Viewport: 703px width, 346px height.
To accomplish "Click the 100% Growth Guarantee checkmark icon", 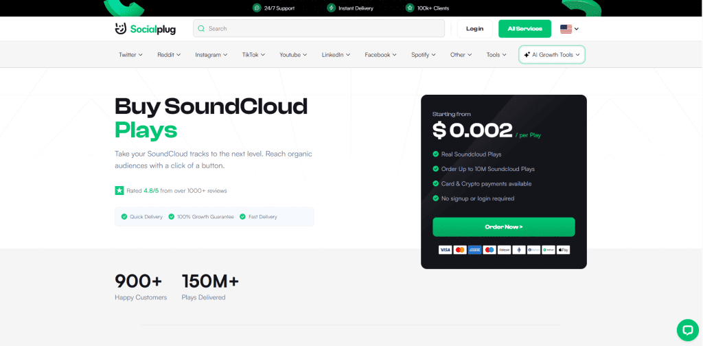I will [171, 216].
